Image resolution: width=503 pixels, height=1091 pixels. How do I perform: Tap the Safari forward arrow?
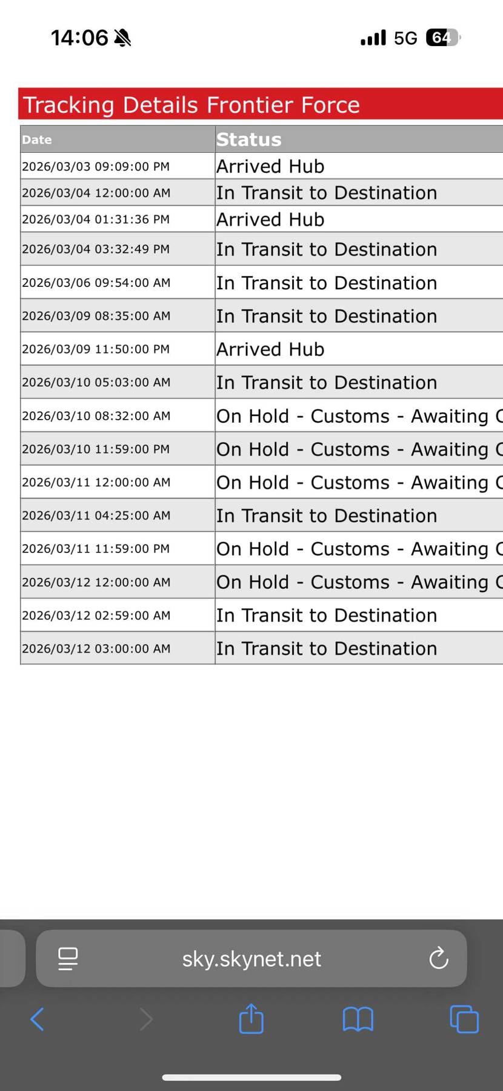click(x=145, y=1019)
